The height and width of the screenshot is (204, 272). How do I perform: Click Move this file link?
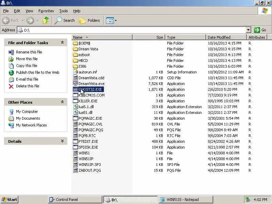pos(27,59)
